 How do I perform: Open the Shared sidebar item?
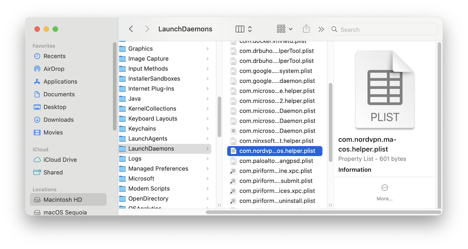68,172
